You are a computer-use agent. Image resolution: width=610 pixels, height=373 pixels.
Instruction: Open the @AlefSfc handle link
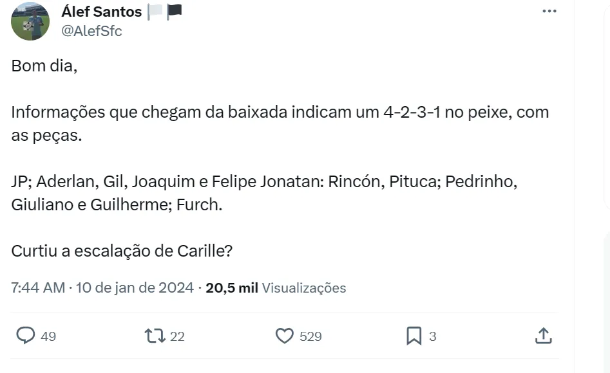(91, 30)
